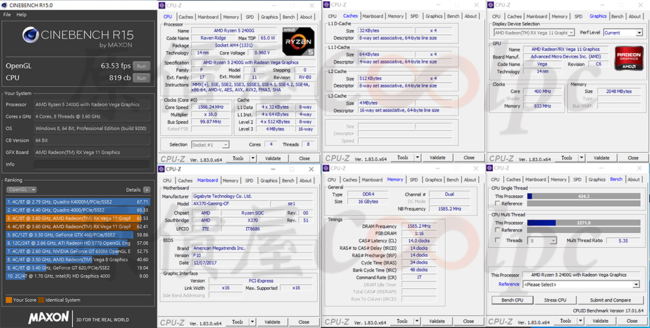Click Validate in the Graphics window
This screenshot has width=650, height=328.
(x=601, y=158)
